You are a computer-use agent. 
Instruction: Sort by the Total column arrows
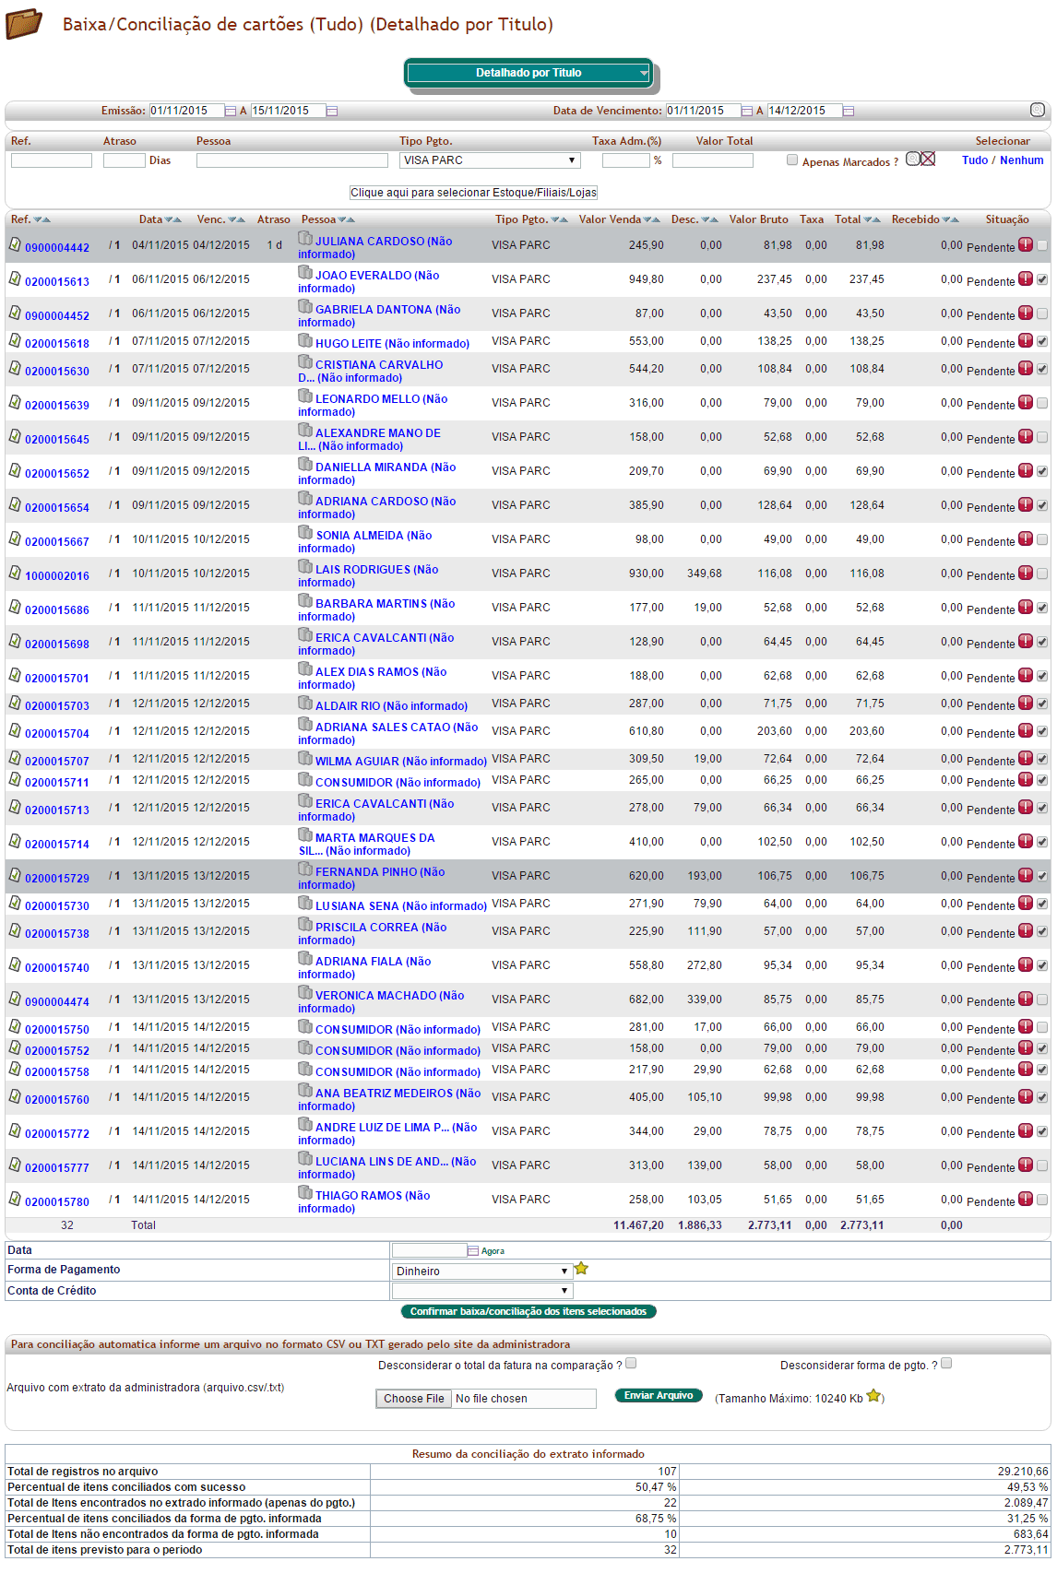pos(873,220)
